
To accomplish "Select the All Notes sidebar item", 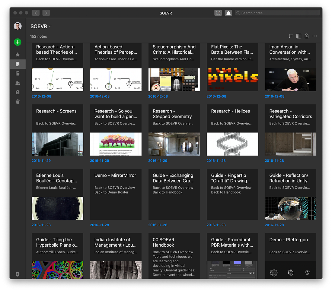I will [x=18, y=64].
